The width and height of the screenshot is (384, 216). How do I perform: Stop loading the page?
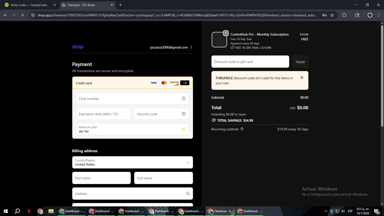click(x=23, y=15)
